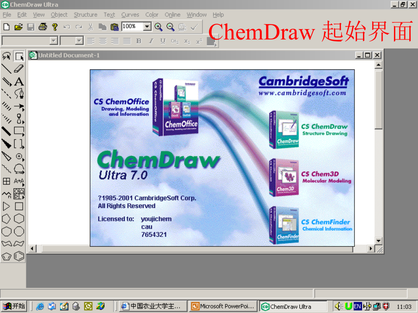Image resolution: width=418 pixels, height=313 pixels.
Task: Expand the font size dropdown
Action: [x=80, y=41]
